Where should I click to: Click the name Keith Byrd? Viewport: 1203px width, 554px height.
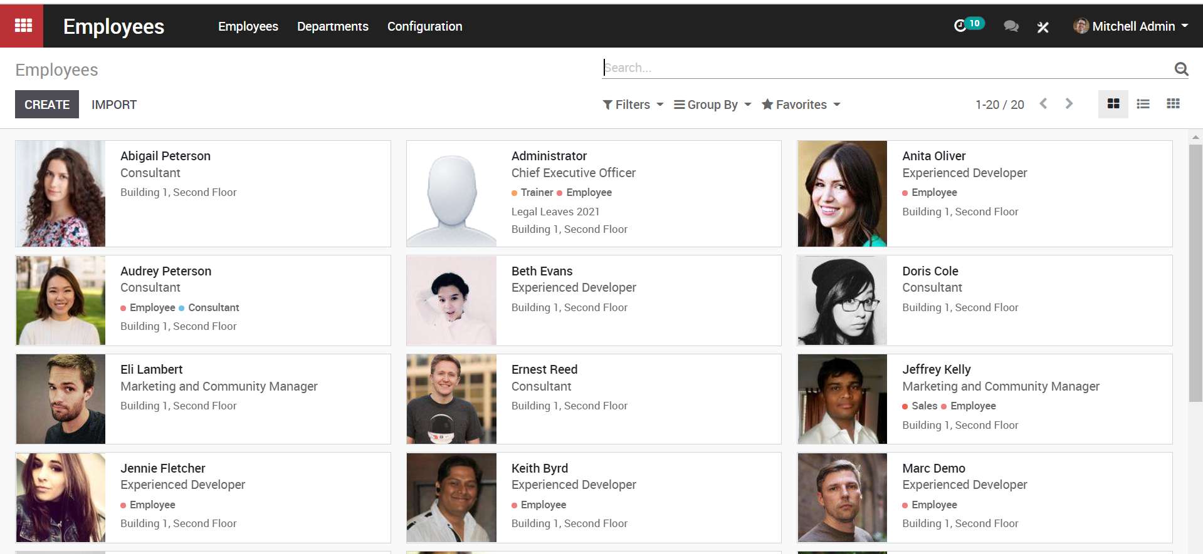(x=540, y=468)
